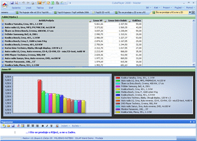Switch to 'Top20 ZD vs RI' tab
The width and height of the screenshot is (197, 141).
pos(101,13)
